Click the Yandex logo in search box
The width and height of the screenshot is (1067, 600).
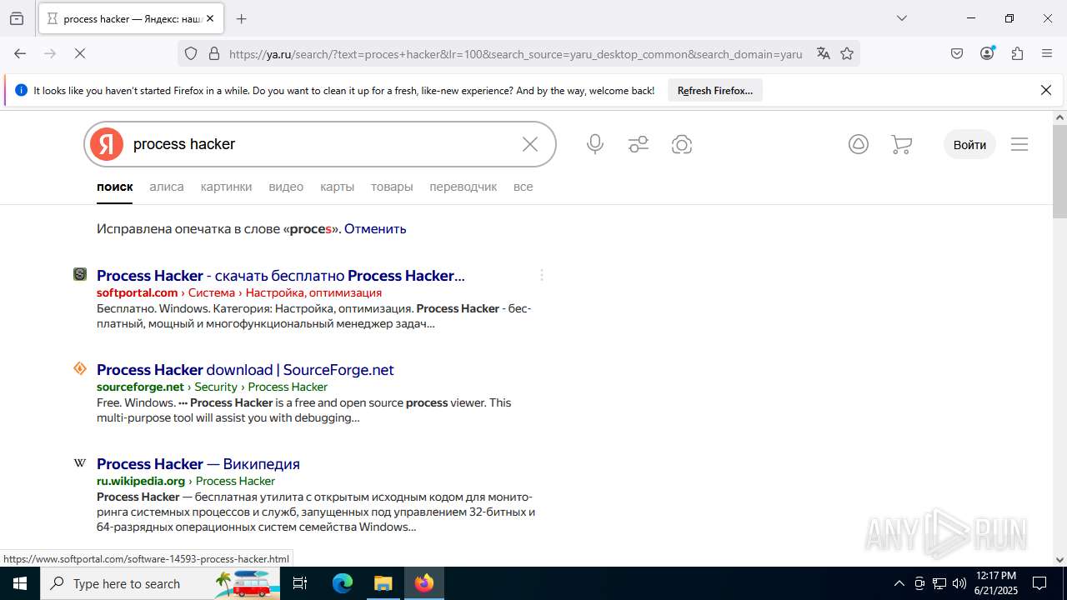tap(107, 144)
